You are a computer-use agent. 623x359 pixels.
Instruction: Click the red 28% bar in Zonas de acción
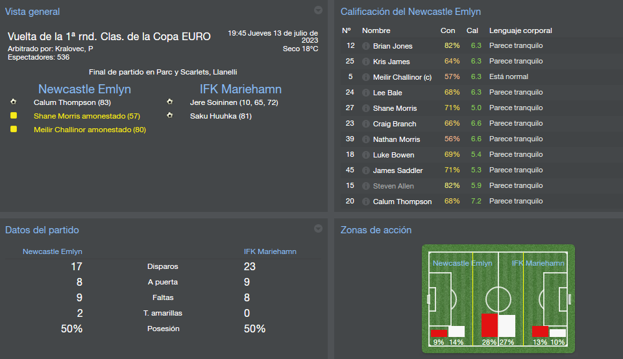coord(489,325)
